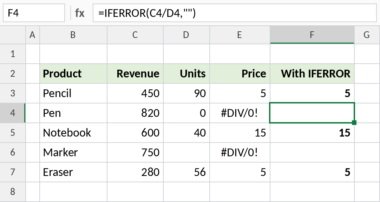Click the Name Box showing F4
Screen dimensions: 380x202
34,13
